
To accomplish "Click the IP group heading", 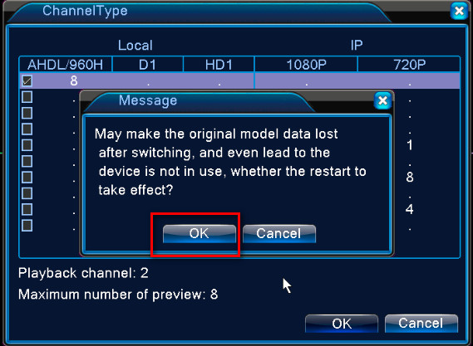I will pos(357,46).
